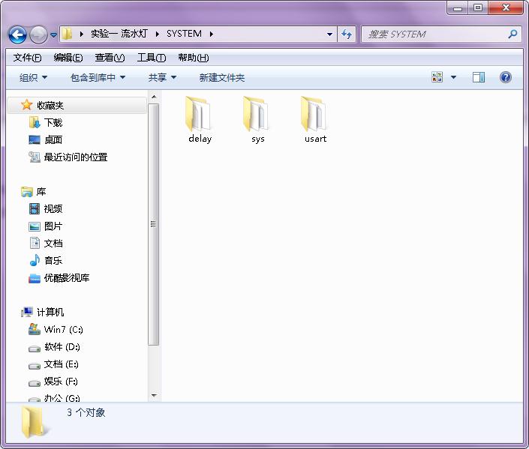The width and height of the screenshot is (529, 449).
Task: Change view with the view mode icon
Action: coord(437,77)
